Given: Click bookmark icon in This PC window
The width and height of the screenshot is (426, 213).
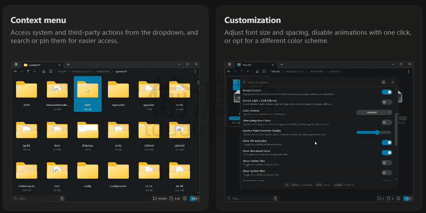Looking at the screenshot, I should point(264,72).
